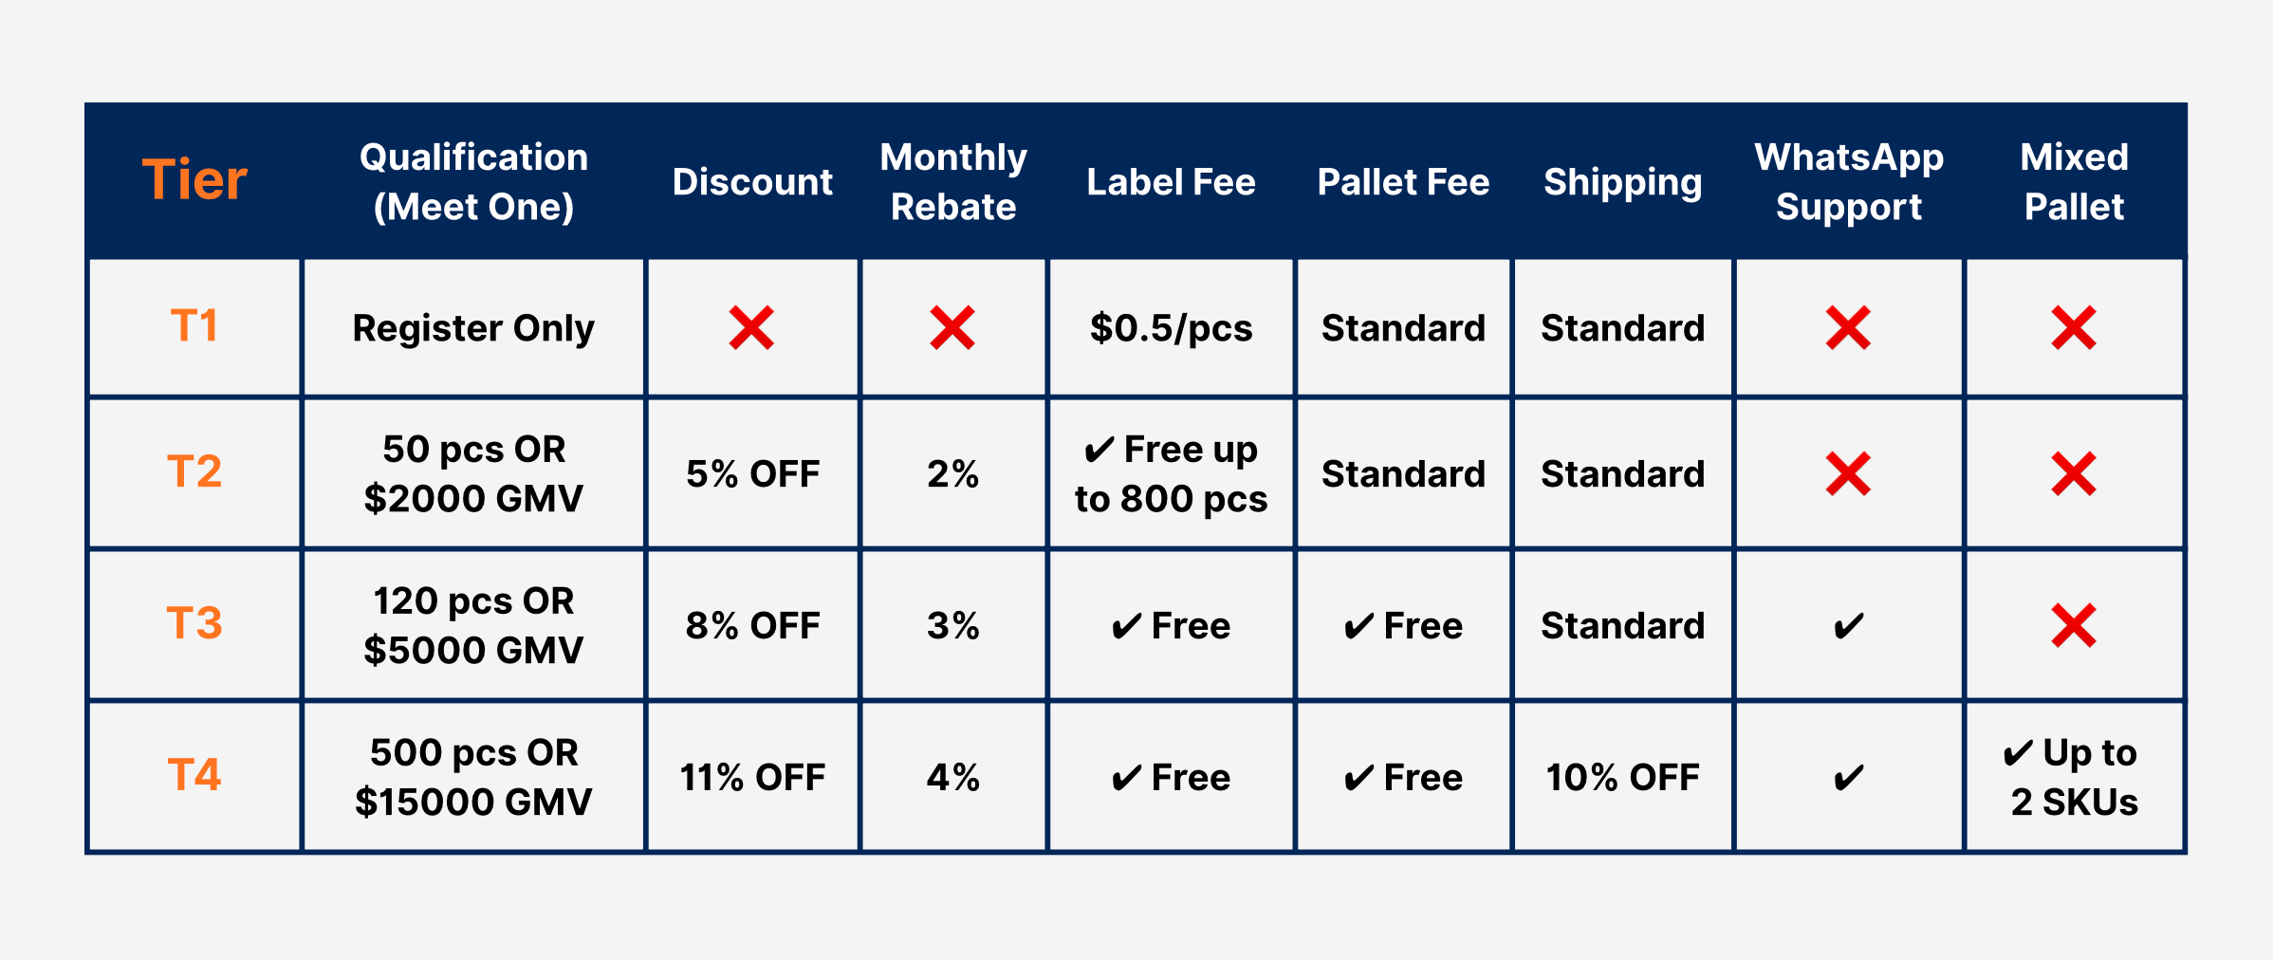Select the T4 WhatsApp Support checkmark
The width and height of the screenshot is (2273, 960).
(x=1848, y=778)
